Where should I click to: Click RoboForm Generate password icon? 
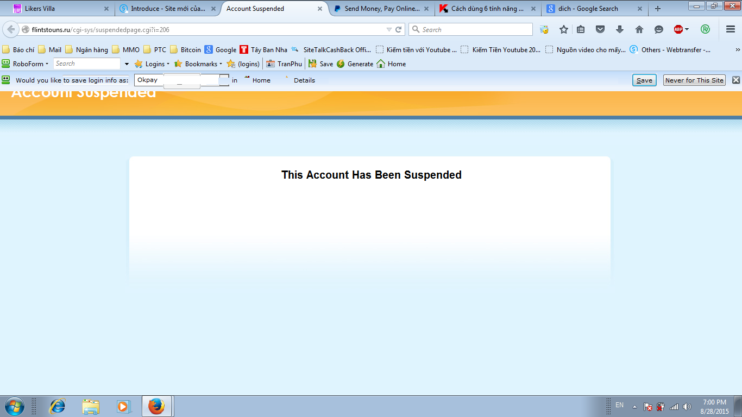[355, 64]
